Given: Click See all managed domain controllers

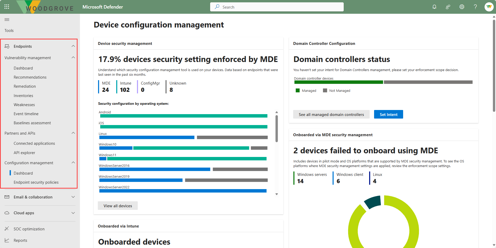Looking at the screenshot, I should tap(331, 114).
